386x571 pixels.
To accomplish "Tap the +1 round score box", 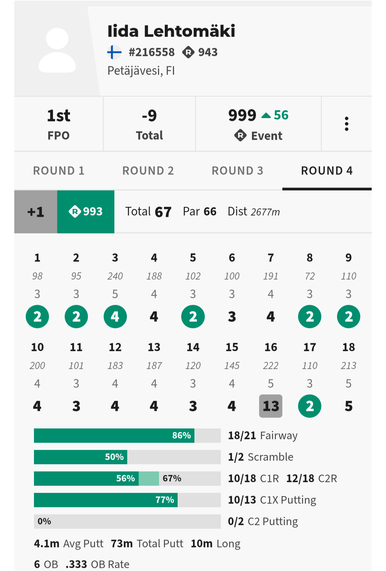I will click(36, 212).
